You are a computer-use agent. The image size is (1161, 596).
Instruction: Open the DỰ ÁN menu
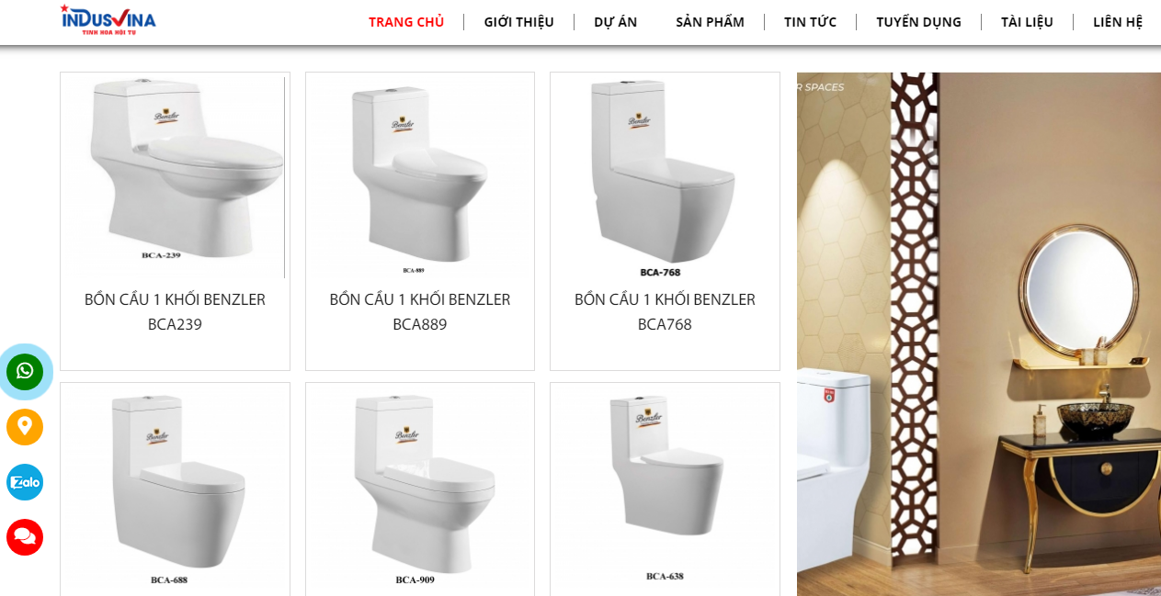[x=616, y=22]
